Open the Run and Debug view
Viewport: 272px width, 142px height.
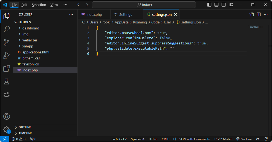coord(6,55)
